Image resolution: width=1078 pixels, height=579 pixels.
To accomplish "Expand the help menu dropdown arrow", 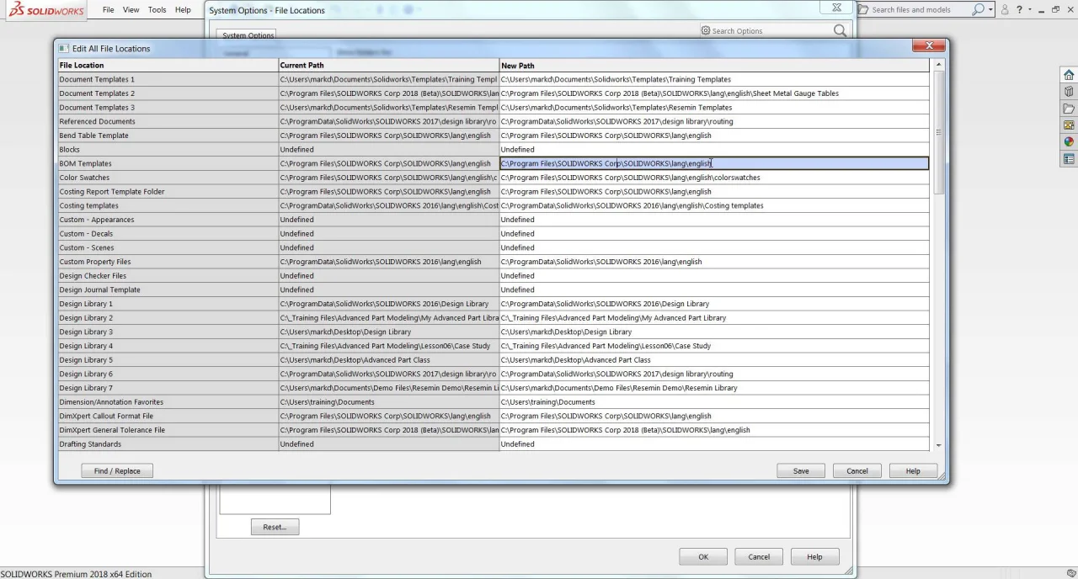I will (x=1030, y=10).
